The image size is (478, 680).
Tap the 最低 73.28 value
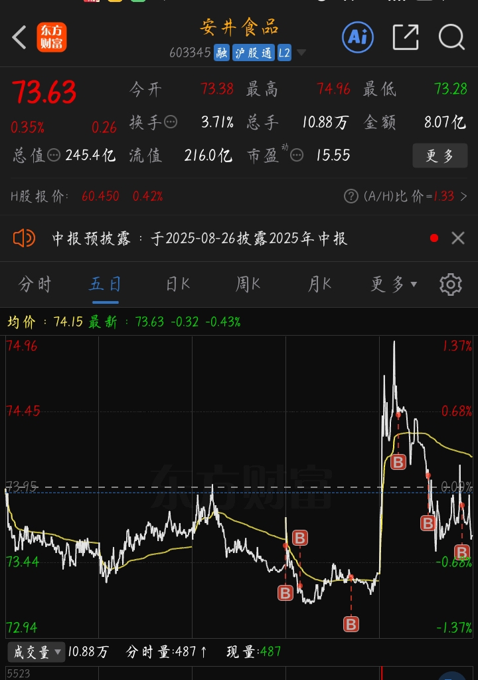[x=451, y=89]
